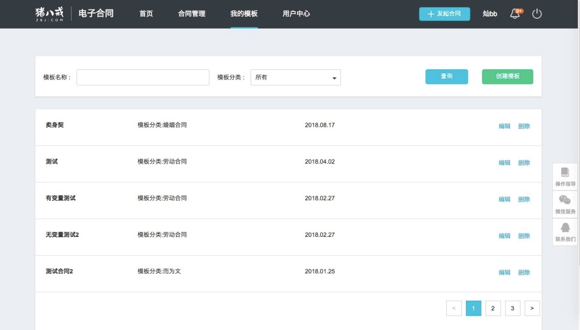Go to previous page arrow
The height and width of the screenshot is (330, 580).
pyautogui.click(x=454, y=308)
